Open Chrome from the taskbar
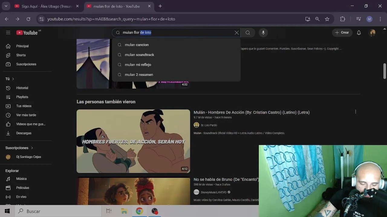This screenshot has height=217, width=387. [139, 211]
